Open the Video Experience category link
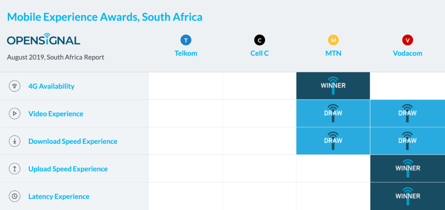Image resolution: width=445 pixels, height=210 pixels. (x=56, y=114)
